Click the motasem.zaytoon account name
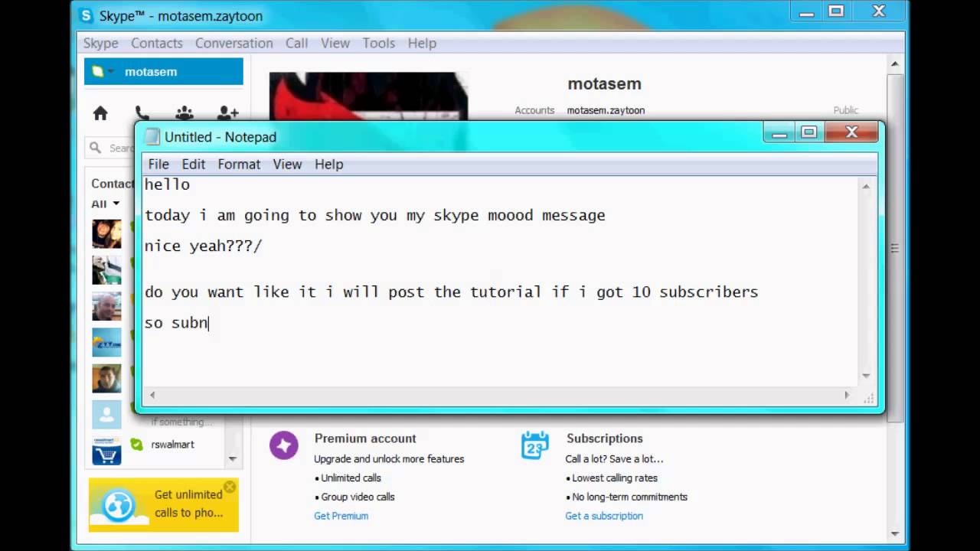 pos(606,110)
